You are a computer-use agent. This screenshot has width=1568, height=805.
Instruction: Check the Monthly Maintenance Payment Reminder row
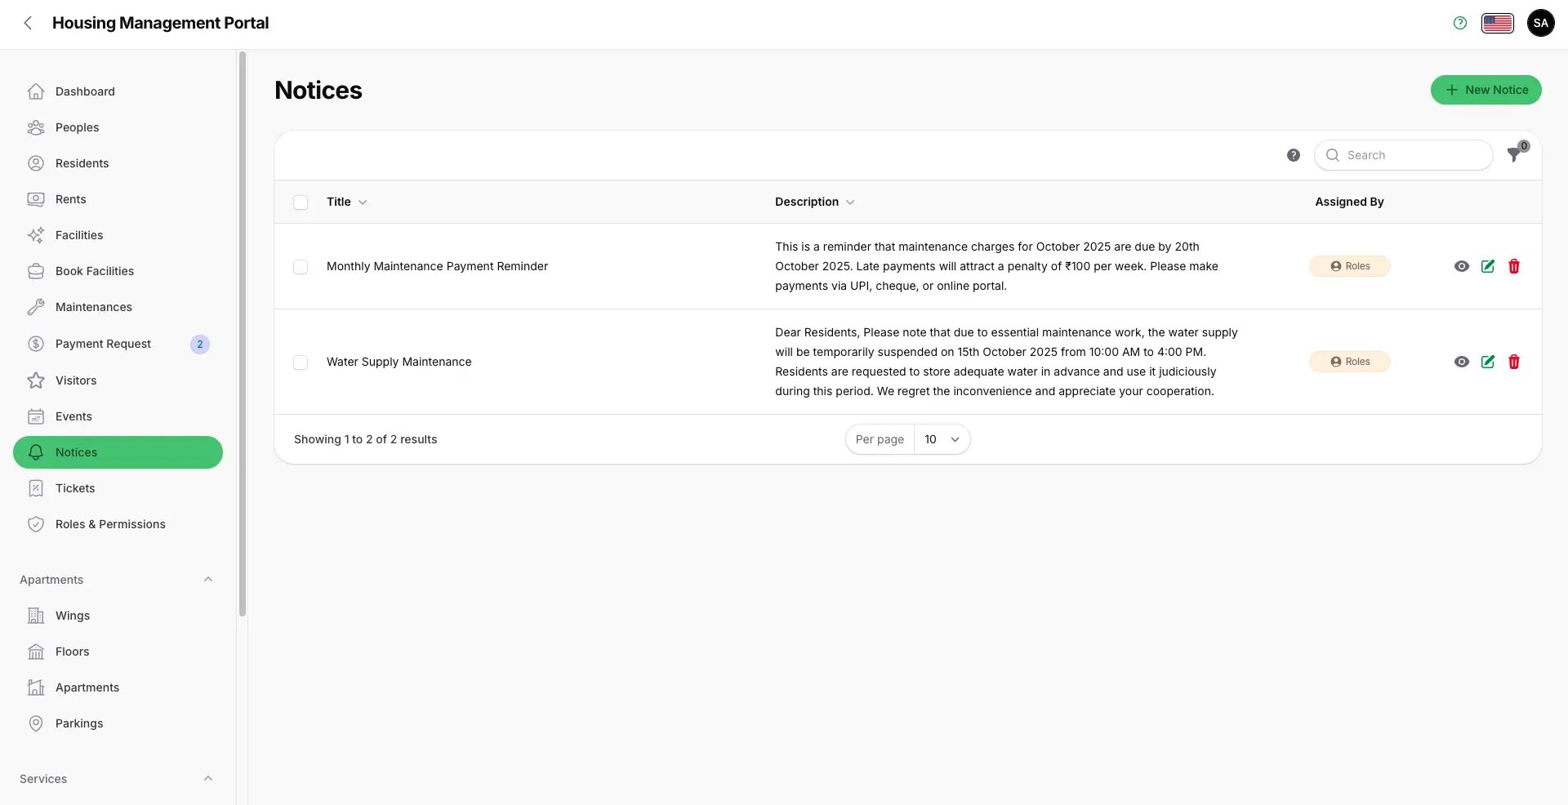click(x=301, y=267)
